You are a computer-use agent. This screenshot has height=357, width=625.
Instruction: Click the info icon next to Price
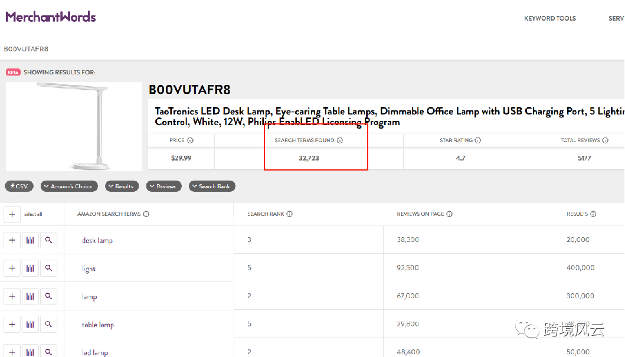(190, 140)
